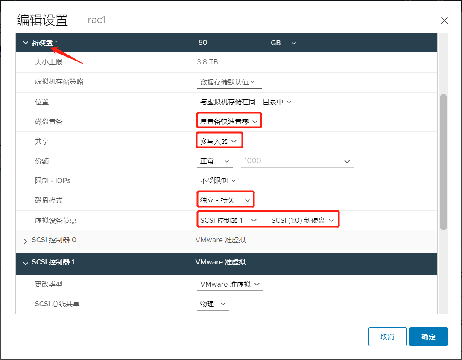Screen dimensions: 462x360
Task: Open the GB capacity unit dropdown
Action: (x=283, y=43)
